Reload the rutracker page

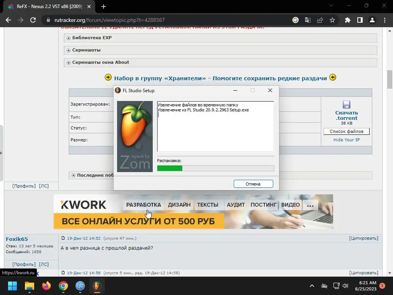tap(33, 20)
